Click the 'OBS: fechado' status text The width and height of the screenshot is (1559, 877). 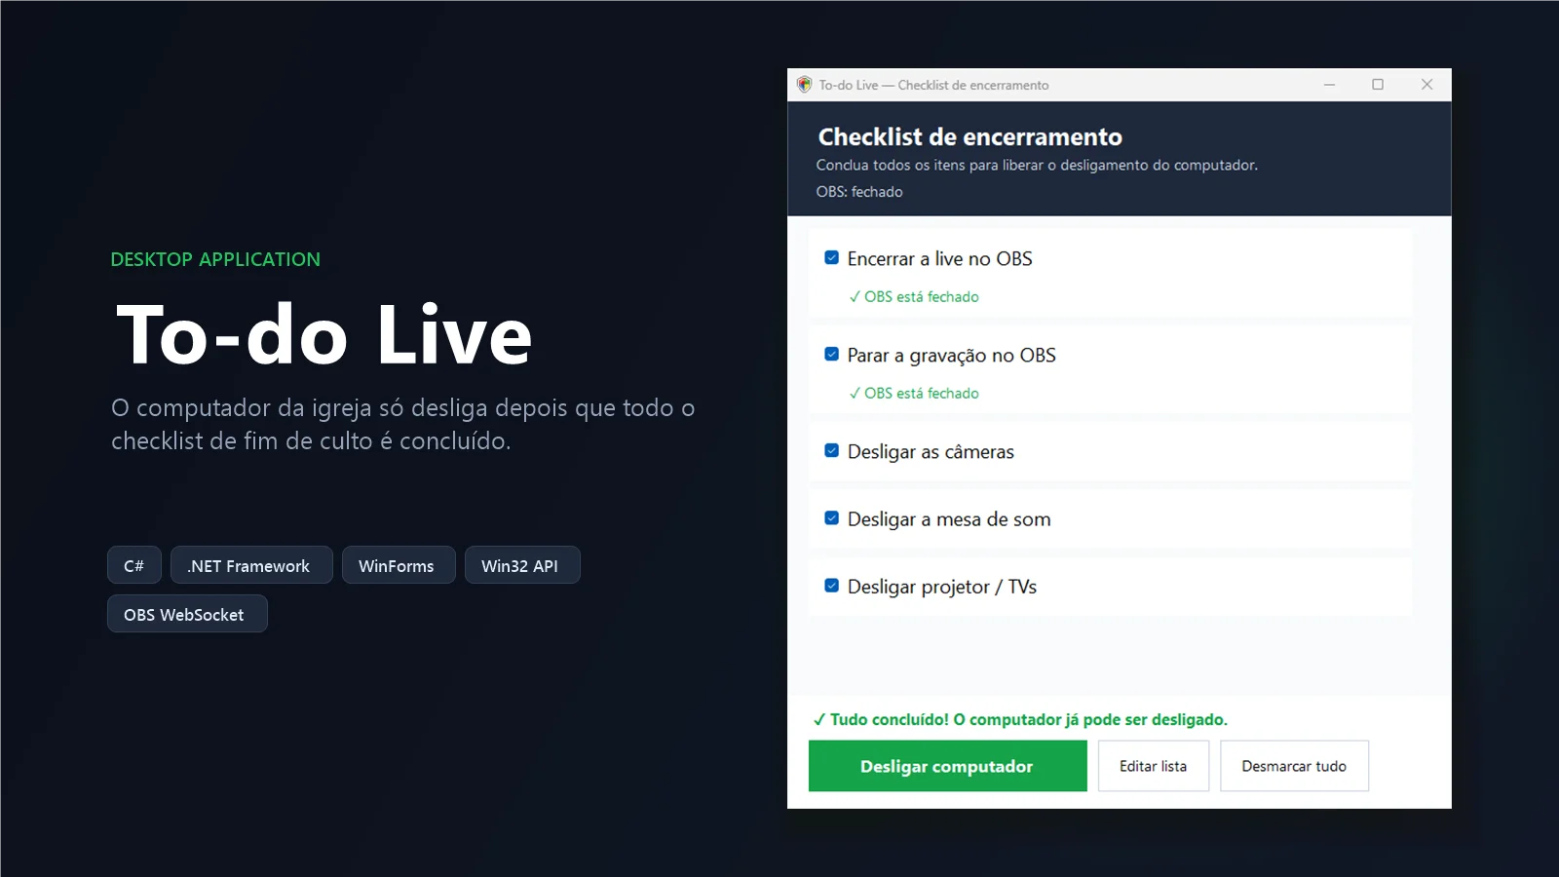click(x=859, y=192)
